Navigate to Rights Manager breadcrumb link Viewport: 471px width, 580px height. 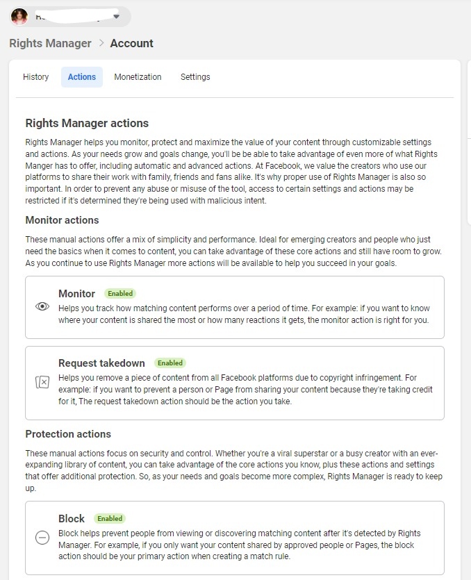coord(50,43)
